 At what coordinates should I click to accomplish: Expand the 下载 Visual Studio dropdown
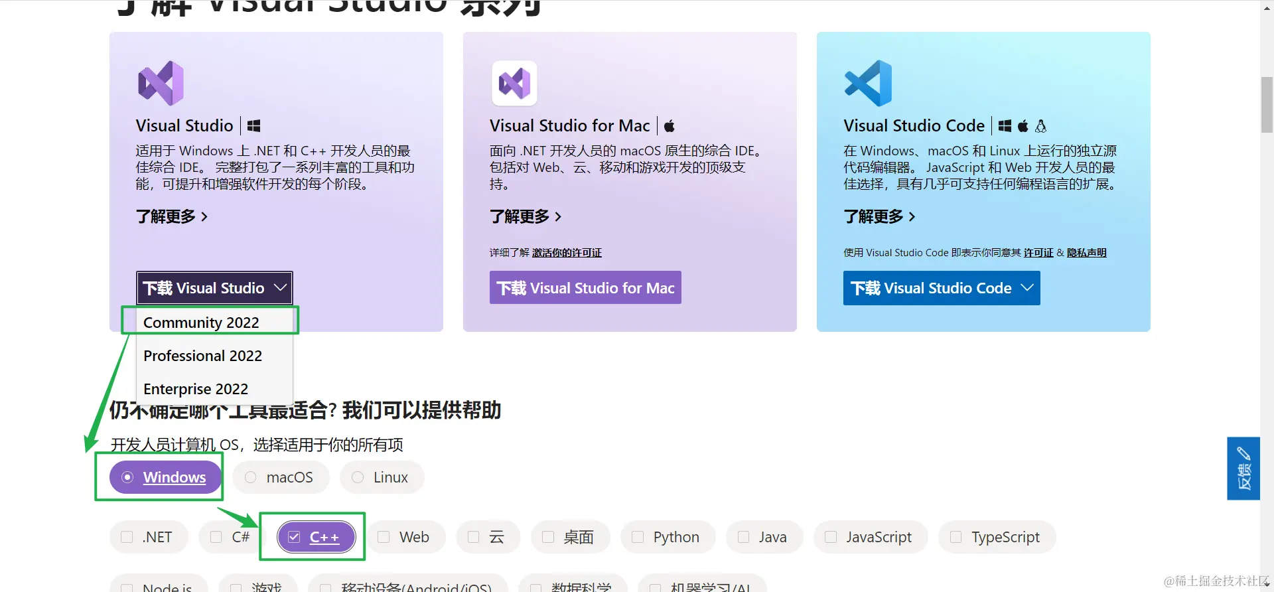214,288
